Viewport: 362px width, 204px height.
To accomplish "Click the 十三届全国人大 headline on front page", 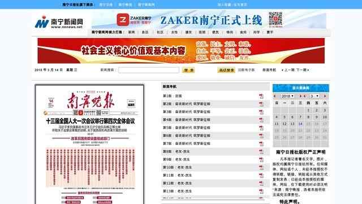I will point(90,121).
